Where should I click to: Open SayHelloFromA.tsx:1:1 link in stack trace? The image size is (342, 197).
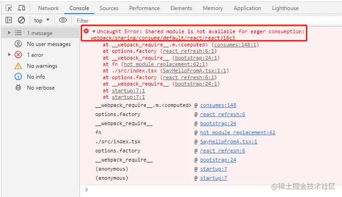[x=194, y=71]
